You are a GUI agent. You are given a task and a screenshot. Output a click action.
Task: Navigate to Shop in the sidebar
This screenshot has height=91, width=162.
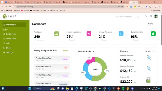point(7,48)
